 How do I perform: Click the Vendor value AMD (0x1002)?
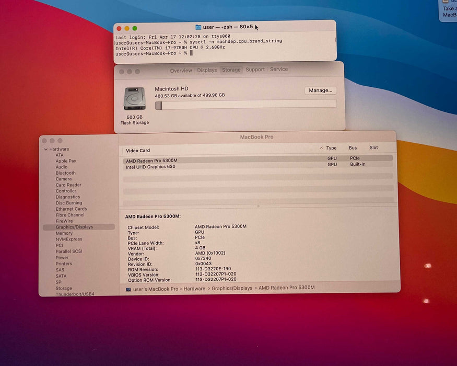(x=210, y=253)
